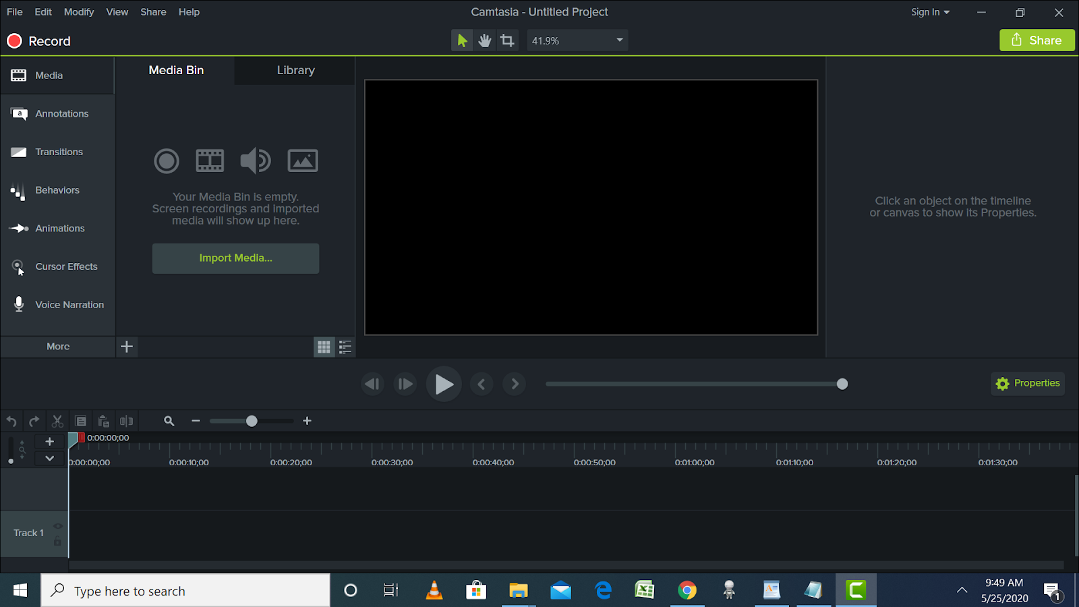Screen dimensions: 1079x607
Task: Click the record circle icon in Media Bin
Action: coord(167,161)
